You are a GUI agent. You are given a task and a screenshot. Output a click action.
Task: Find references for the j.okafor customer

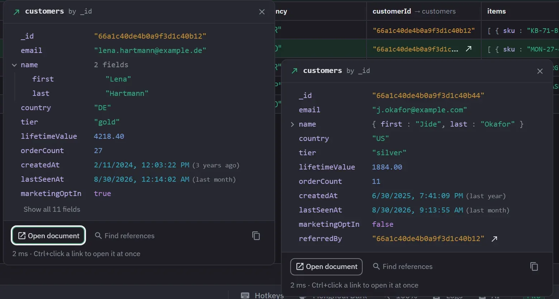click(x=403, y=266)
